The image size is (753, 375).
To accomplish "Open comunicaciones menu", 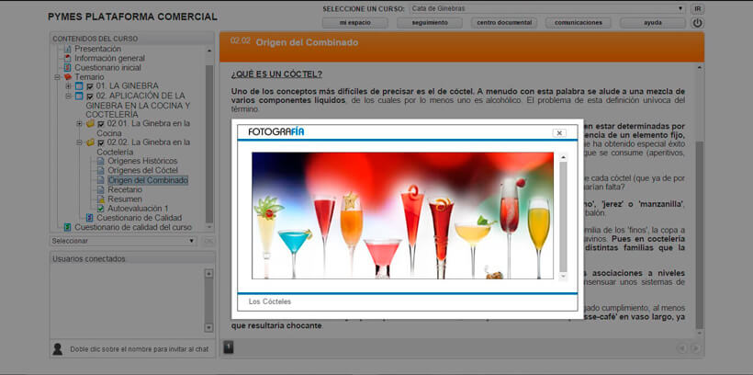I will tap(579, 23).
